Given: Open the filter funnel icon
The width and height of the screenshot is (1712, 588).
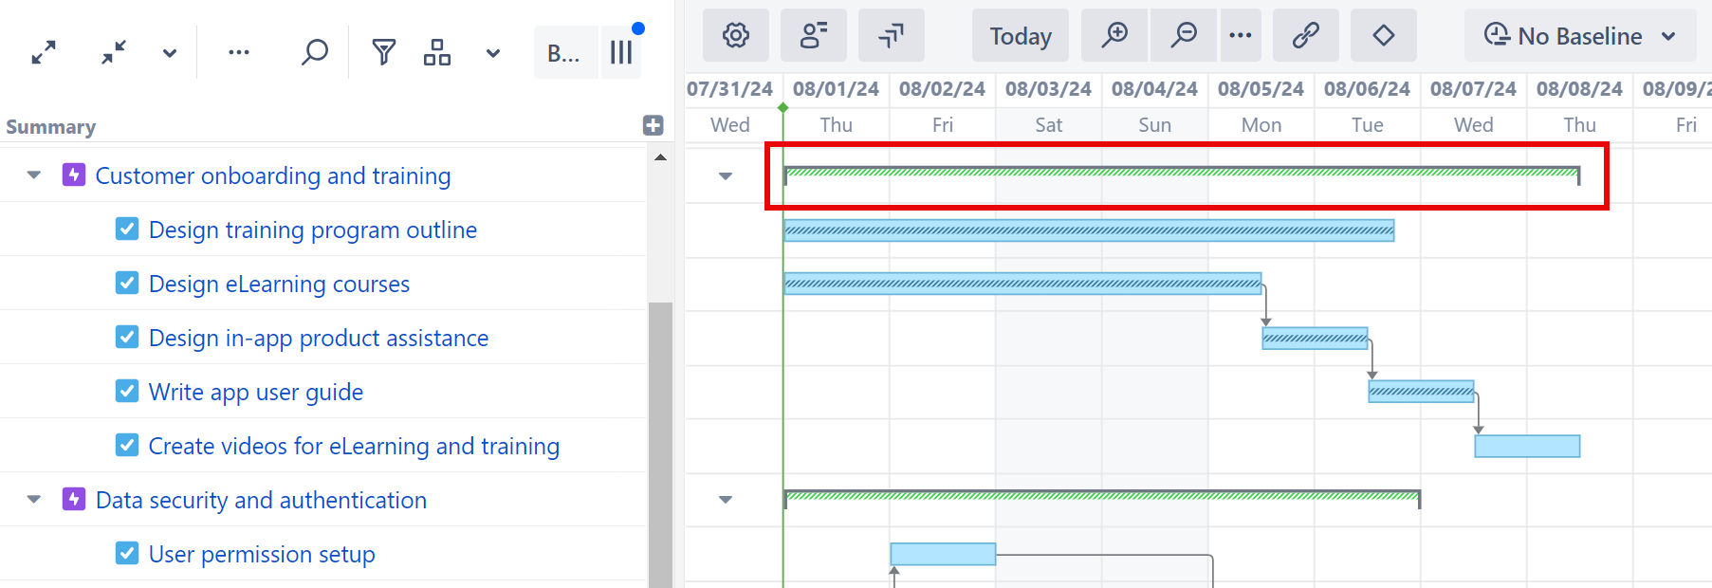Looking at the screenshot, I should click(383, 52).
